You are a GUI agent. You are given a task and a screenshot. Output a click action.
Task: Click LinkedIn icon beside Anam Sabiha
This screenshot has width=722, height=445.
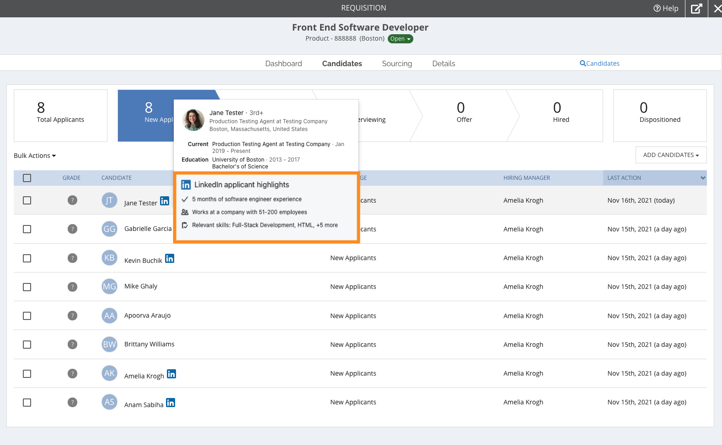pos(171,403)
